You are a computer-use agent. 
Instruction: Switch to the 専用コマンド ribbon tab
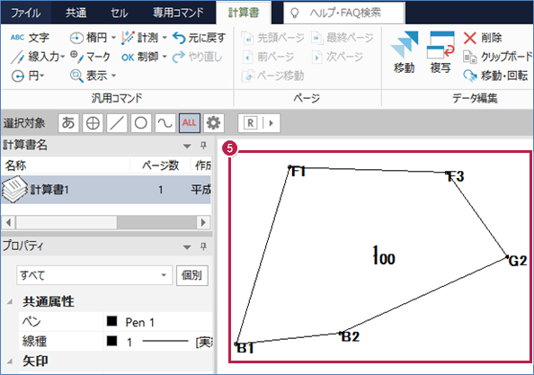(178, 13)
